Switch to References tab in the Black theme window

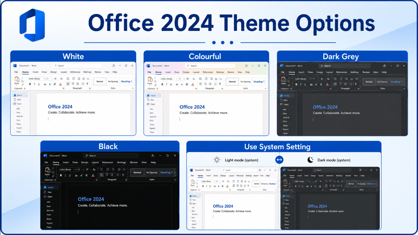[x=108, y=162]
